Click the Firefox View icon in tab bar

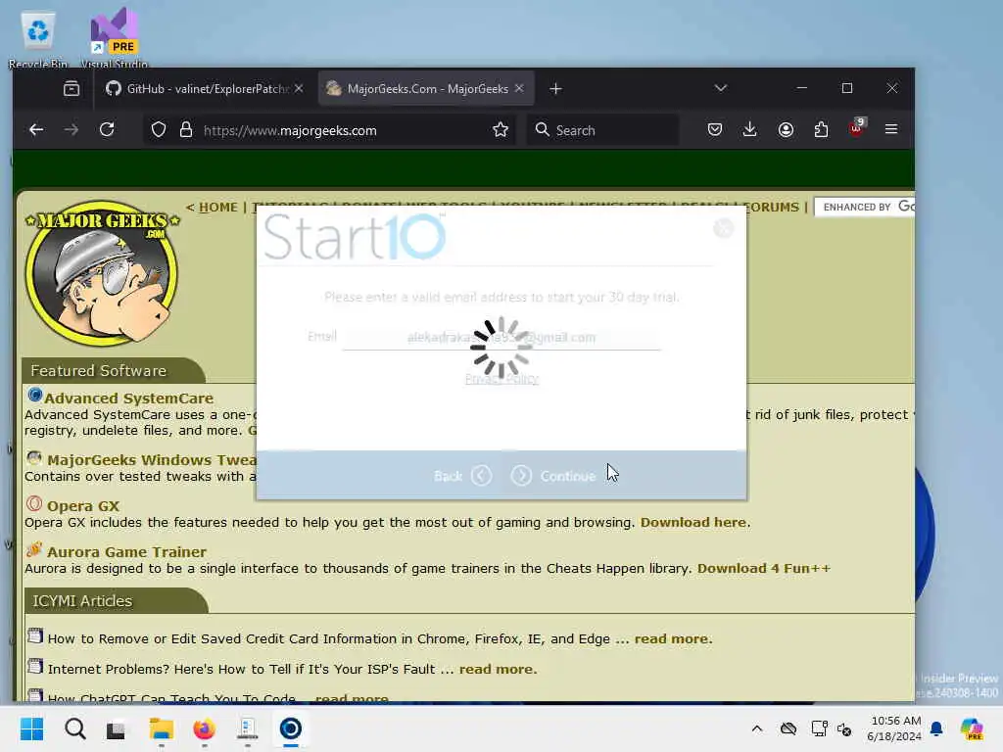[x=72, y=88]
